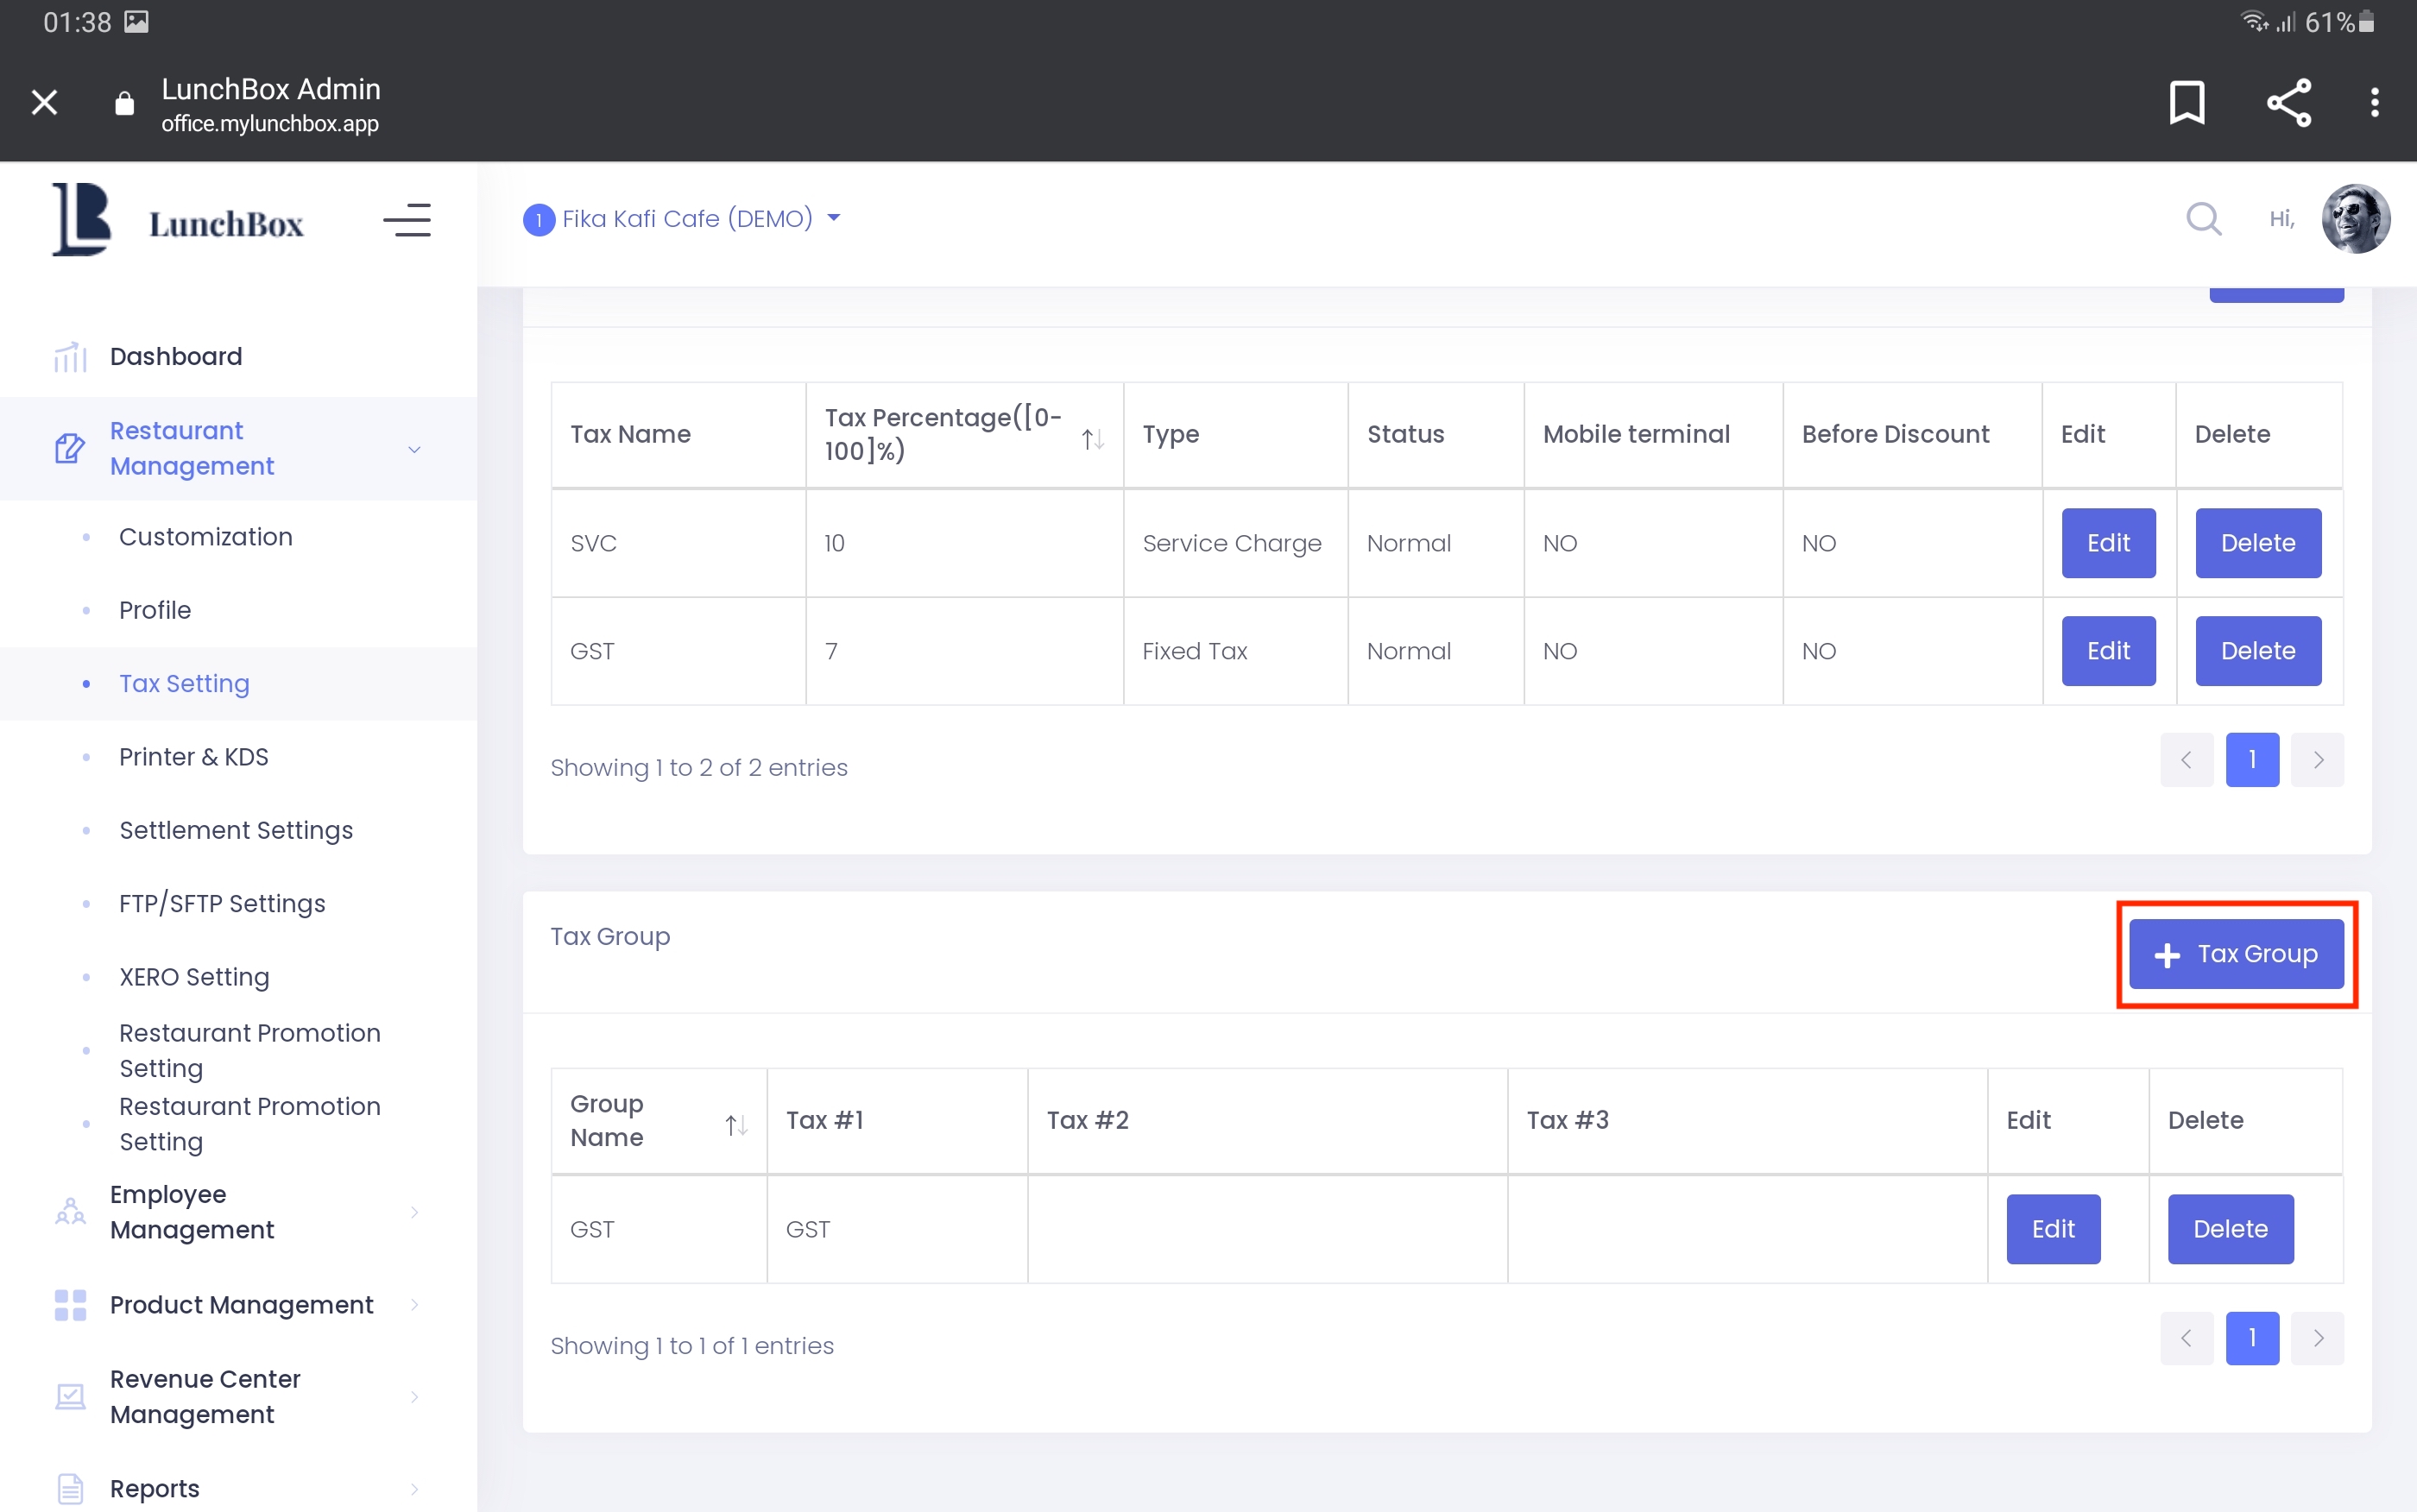
Task: Open browser three-dot overflow menu
Action: pyautogui.click(x=2374, y=102)
